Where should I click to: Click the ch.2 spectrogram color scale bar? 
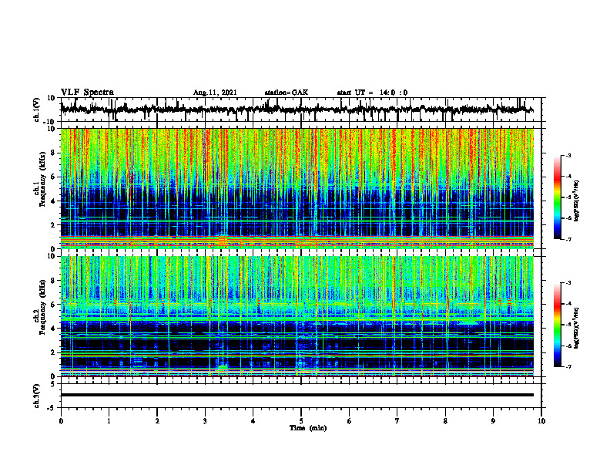point(557,325)
